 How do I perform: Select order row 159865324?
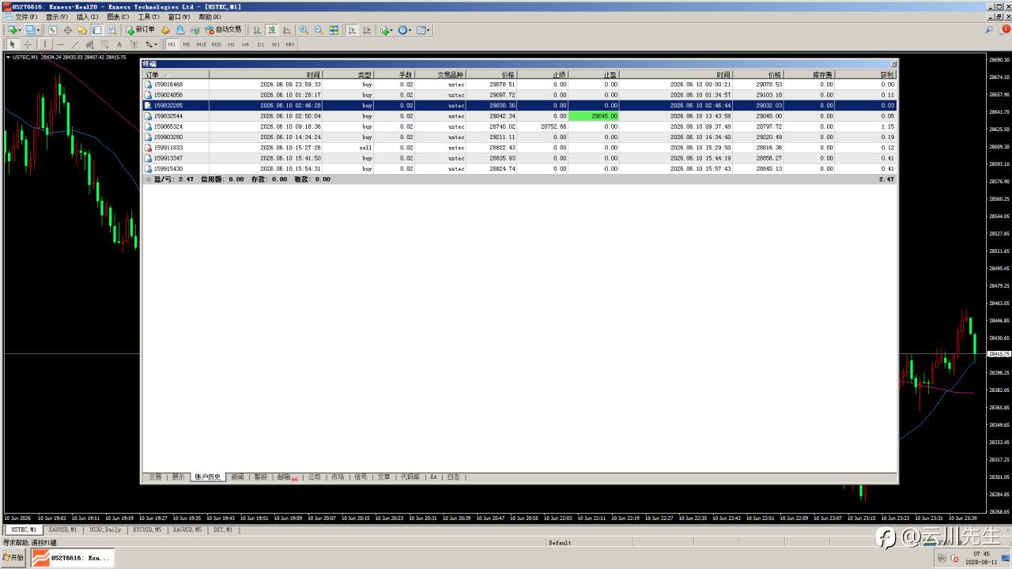pos(520,126)
